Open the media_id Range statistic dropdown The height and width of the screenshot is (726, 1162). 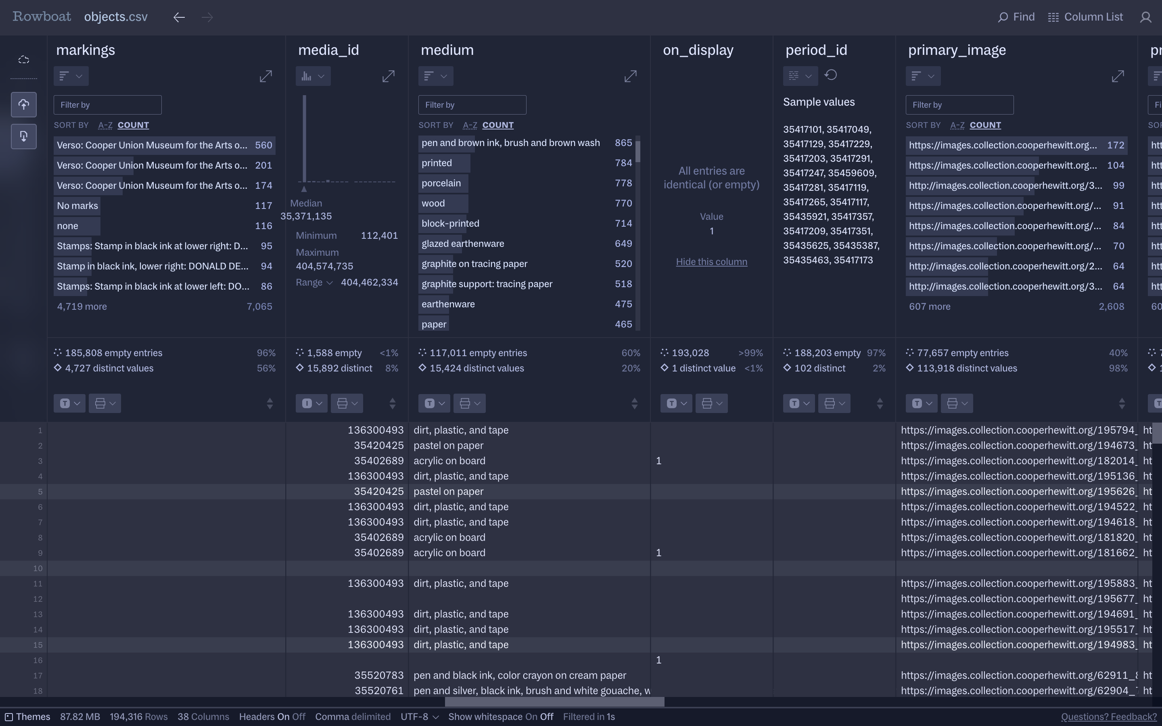tap(314, 283)
